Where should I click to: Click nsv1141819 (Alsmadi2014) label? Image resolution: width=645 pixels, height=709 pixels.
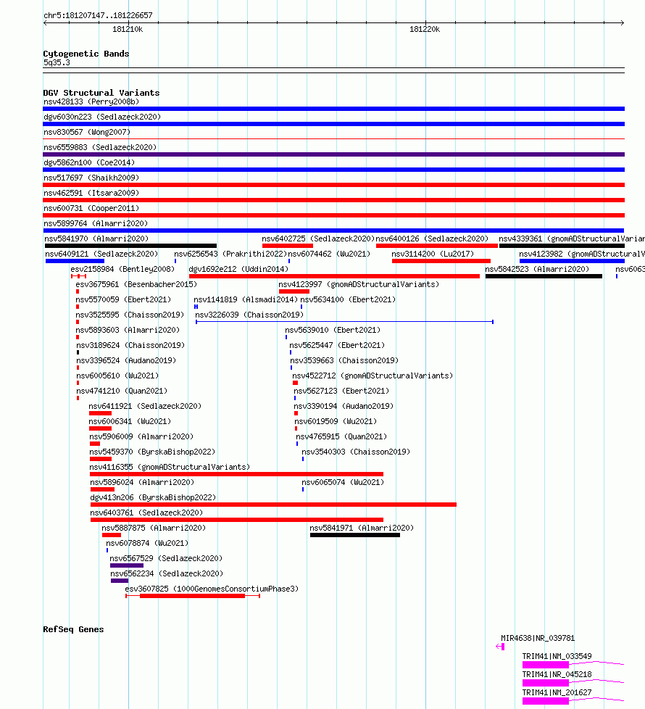tap(246, 300)
